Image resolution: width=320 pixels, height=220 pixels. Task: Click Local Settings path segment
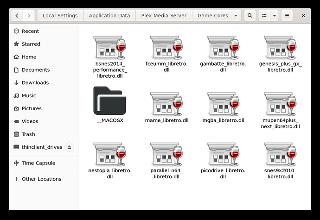click(60, 16)
